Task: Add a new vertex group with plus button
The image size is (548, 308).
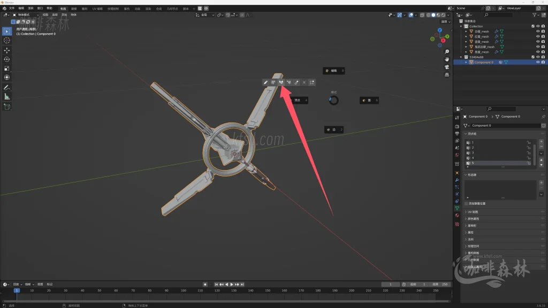Action: tap(541, 142)
